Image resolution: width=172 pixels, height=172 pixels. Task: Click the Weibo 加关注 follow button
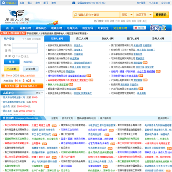coord(140,28)
